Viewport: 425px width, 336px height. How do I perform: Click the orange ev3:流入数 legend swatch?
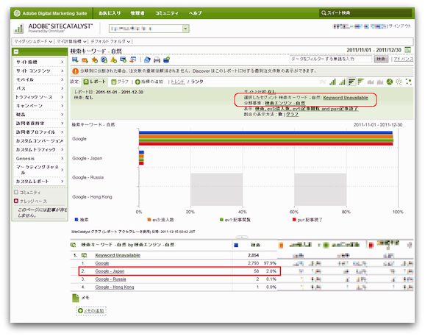(149, 220)
